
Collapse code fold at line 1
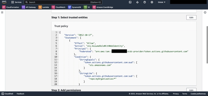pos(58,32)
